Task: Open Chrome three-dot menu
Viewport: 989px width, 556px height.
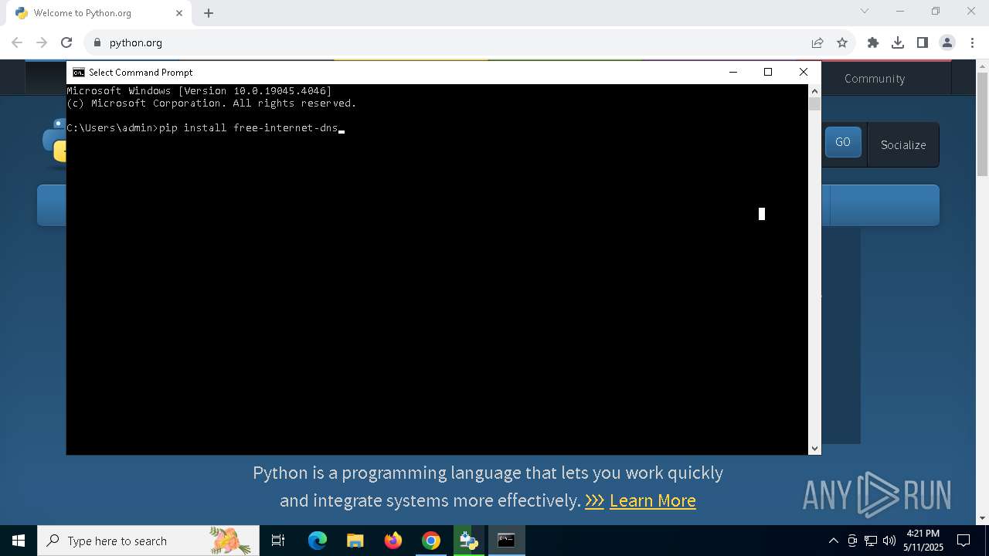Action: (972, 42)
